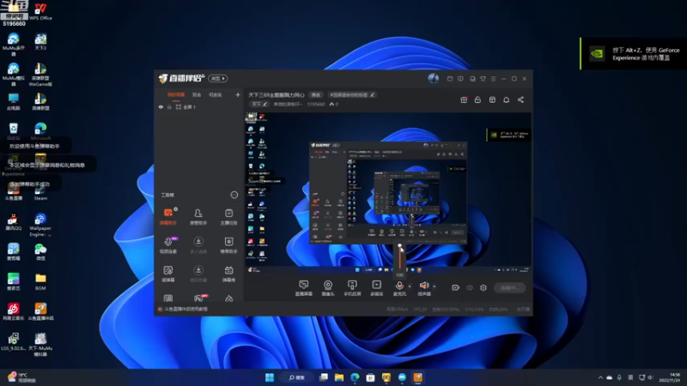Toggle the lock on 全屏 1 source
The height and width of the screenshot is (386, 687).
169,106
